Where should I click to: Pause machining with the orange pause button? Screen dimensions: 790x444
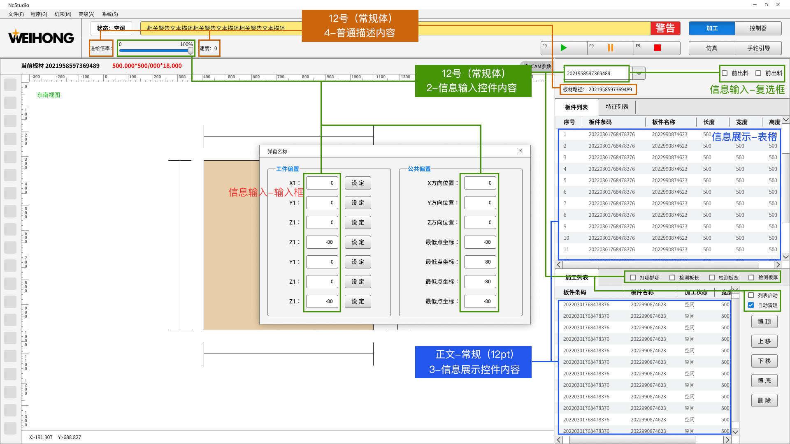point(610,48)
